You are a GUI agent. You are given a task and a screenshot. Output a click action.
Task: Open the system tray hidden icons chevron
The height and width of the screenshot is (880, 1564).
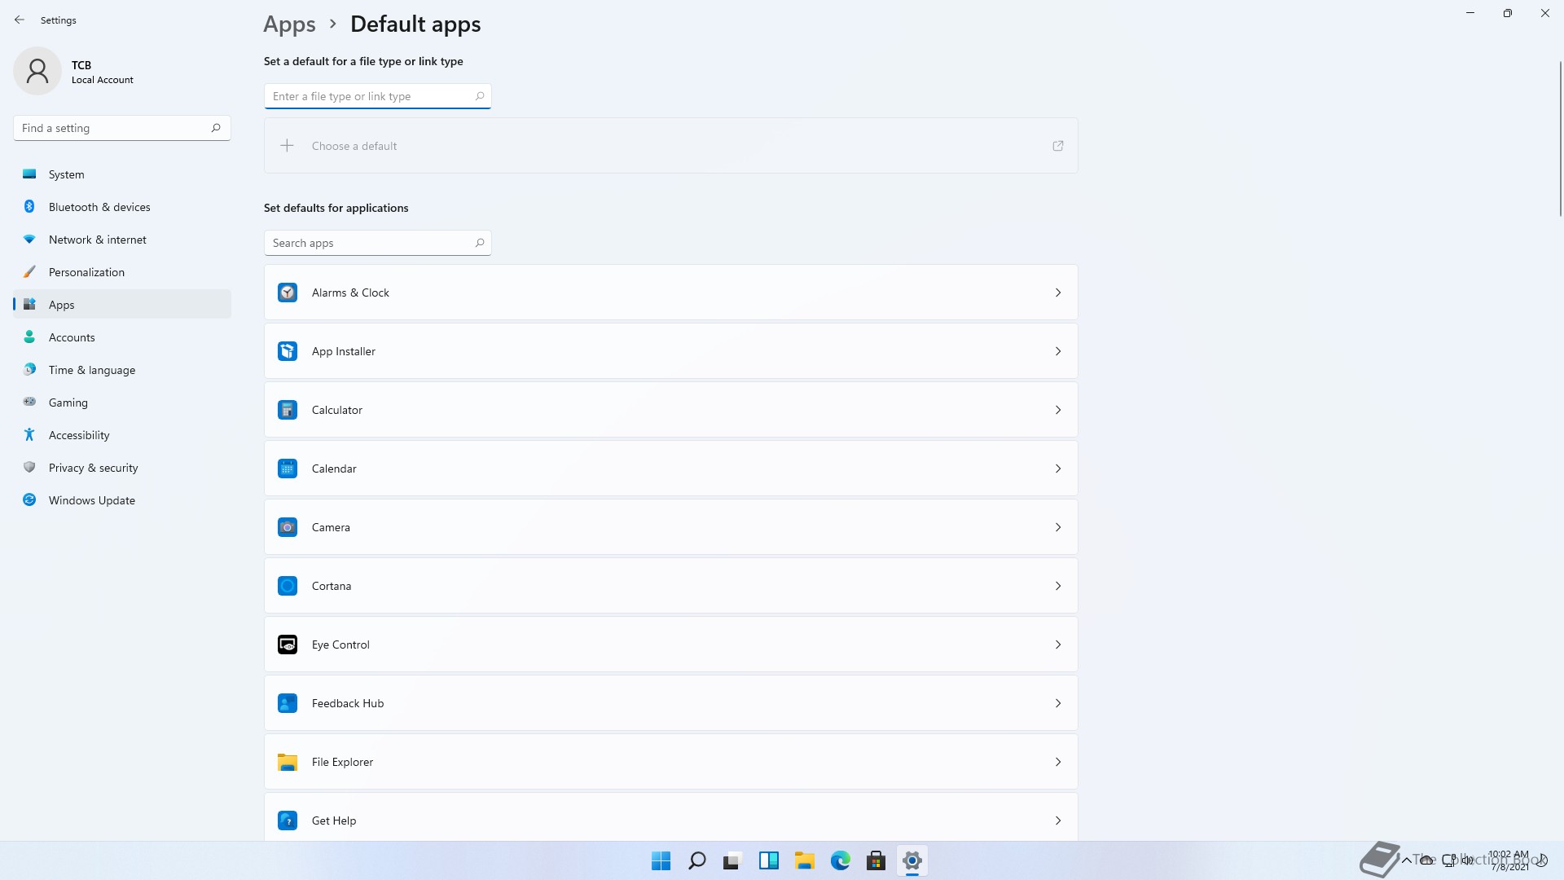tap(1406, 860)
